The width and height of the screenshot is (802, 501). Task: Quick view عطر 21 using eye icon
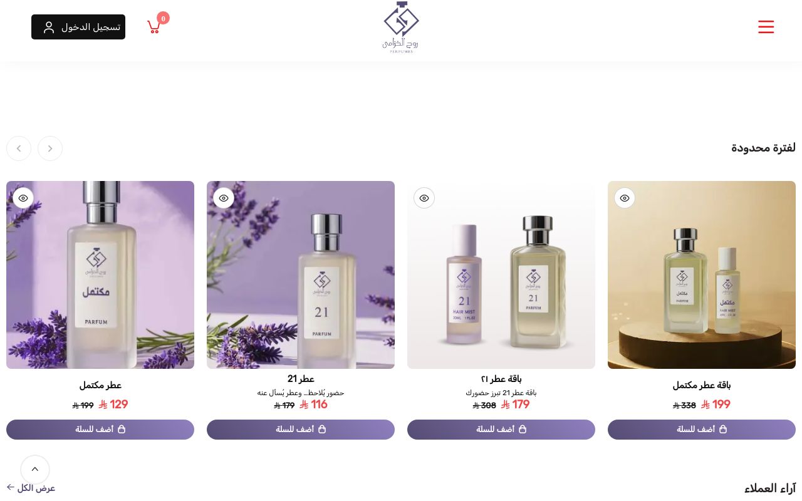224,198
